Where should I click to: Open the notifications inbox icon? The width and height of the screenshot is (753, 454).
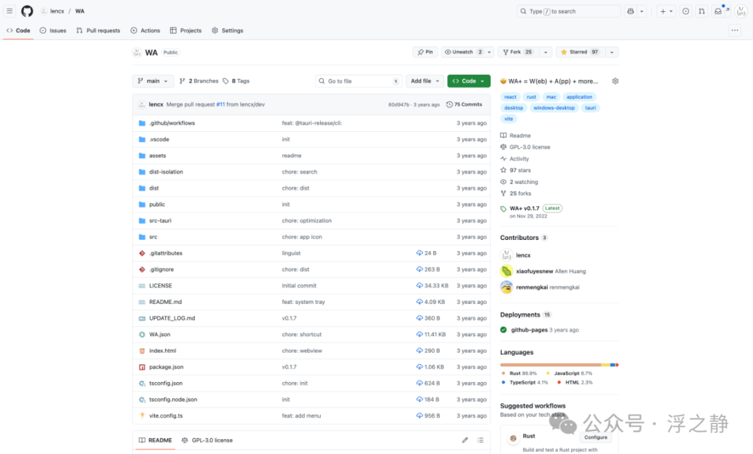(x=718, y=11)
